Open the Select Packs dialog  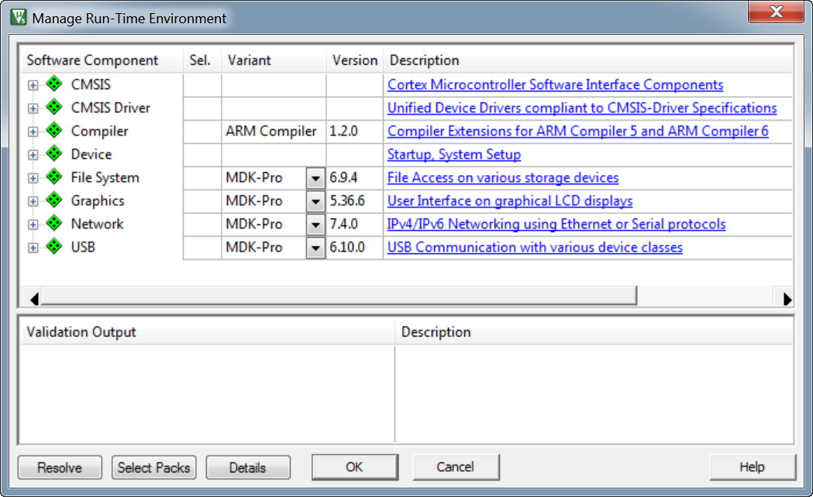(154, 468)
